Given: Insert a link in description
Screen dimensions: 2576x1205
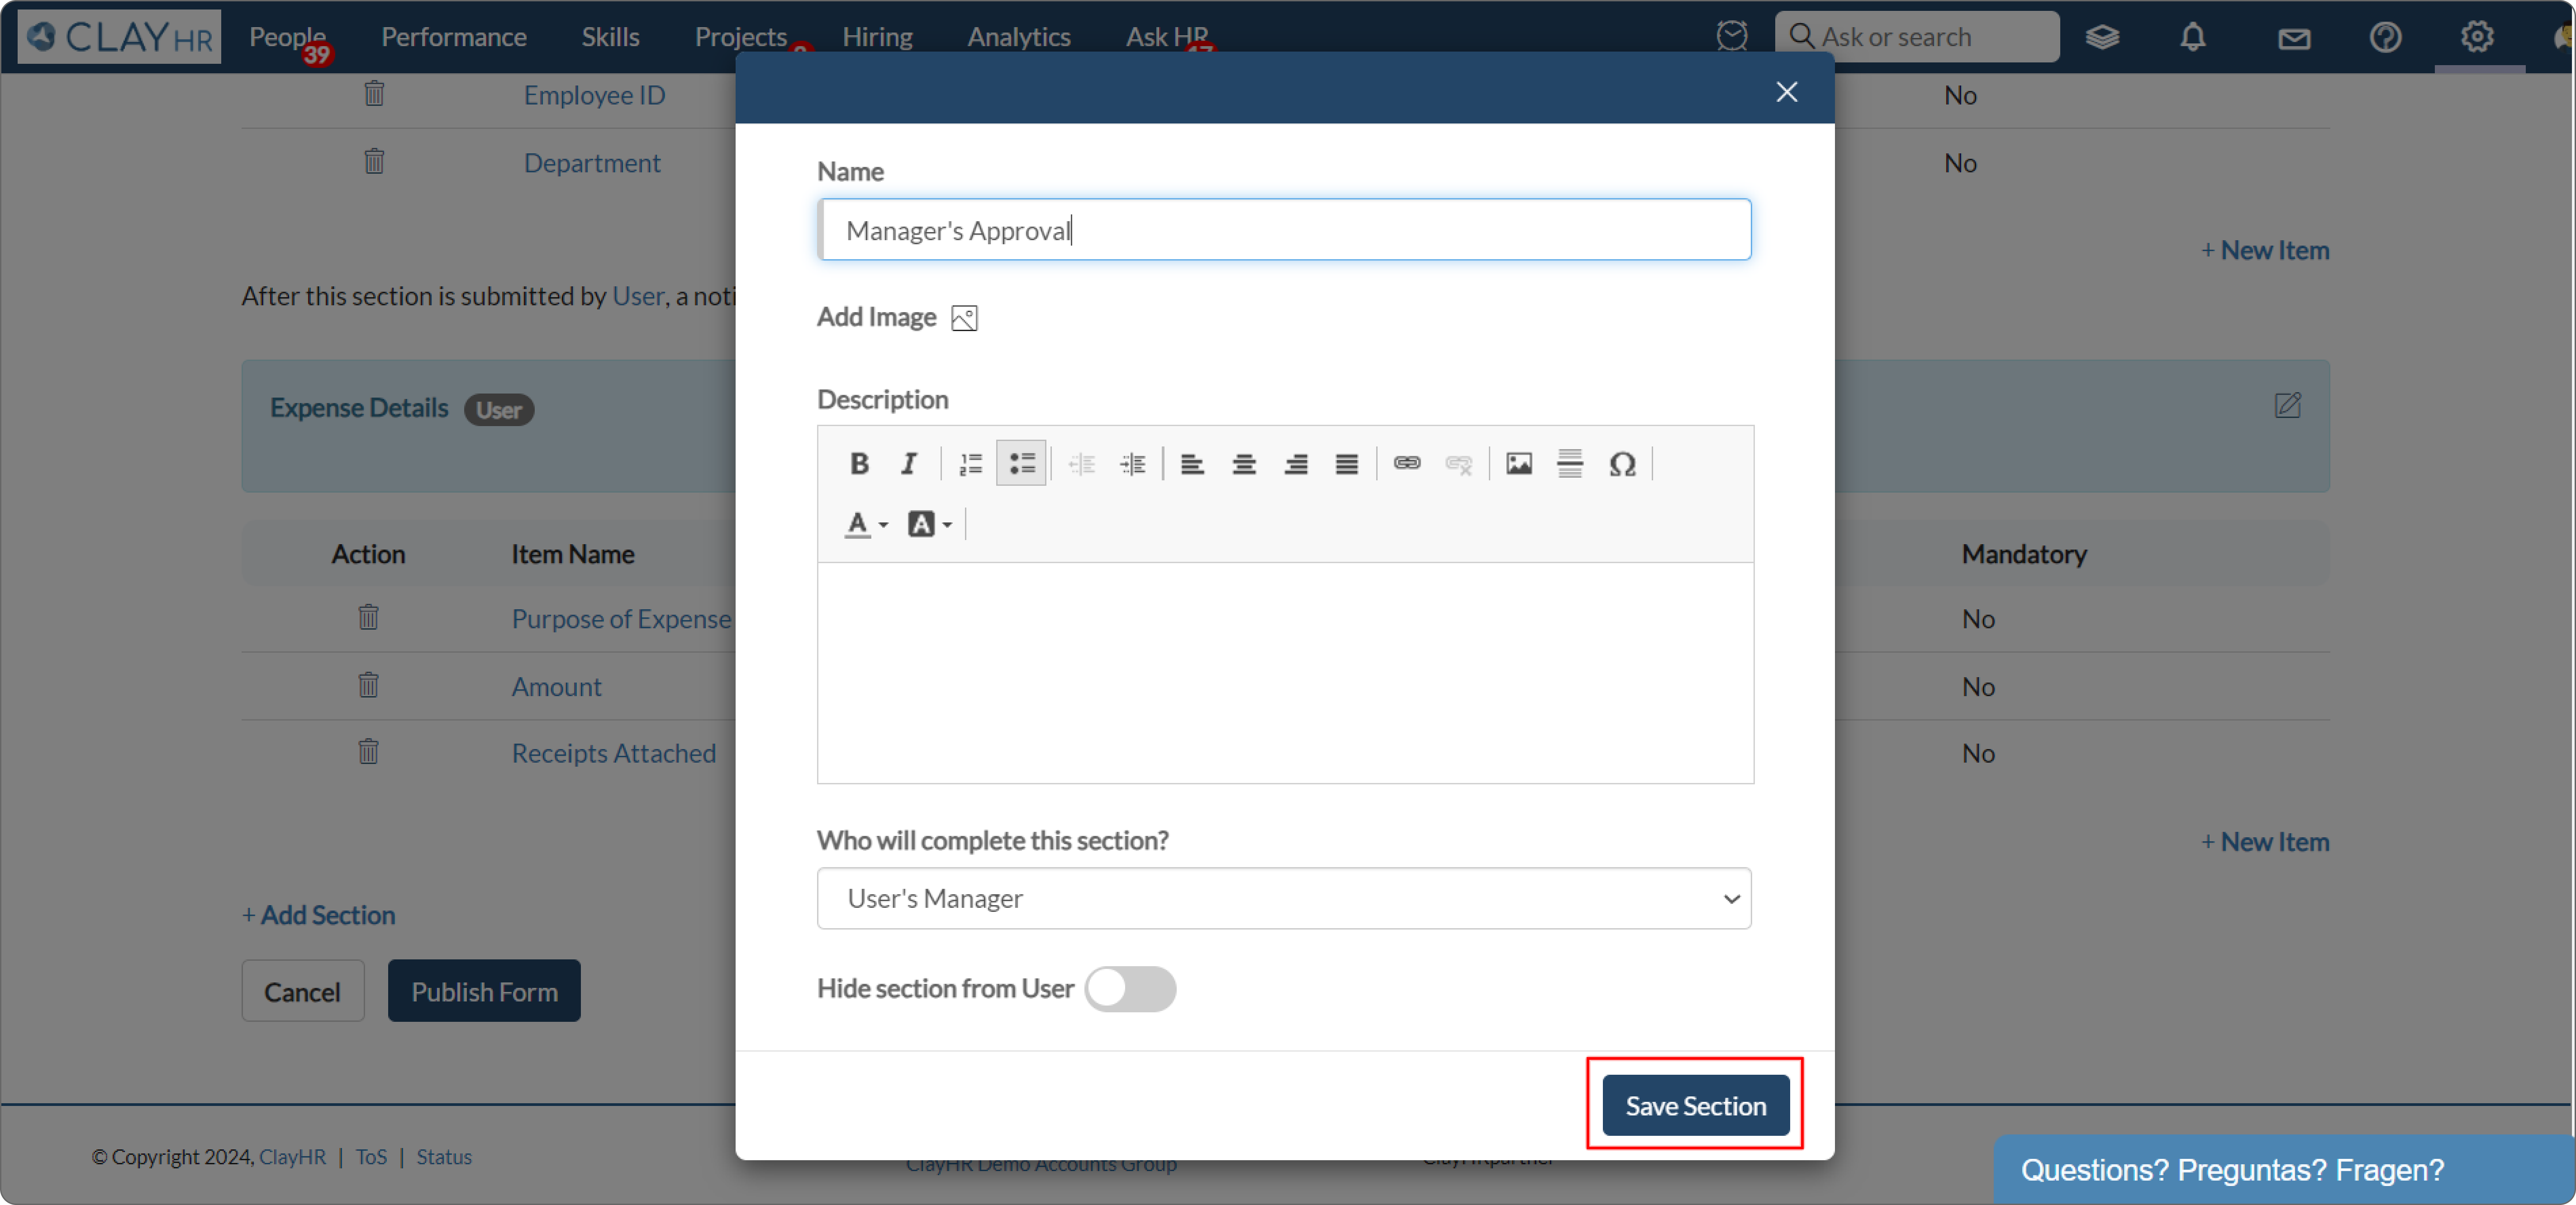Looking at the screenshot, I should 1406,463.
